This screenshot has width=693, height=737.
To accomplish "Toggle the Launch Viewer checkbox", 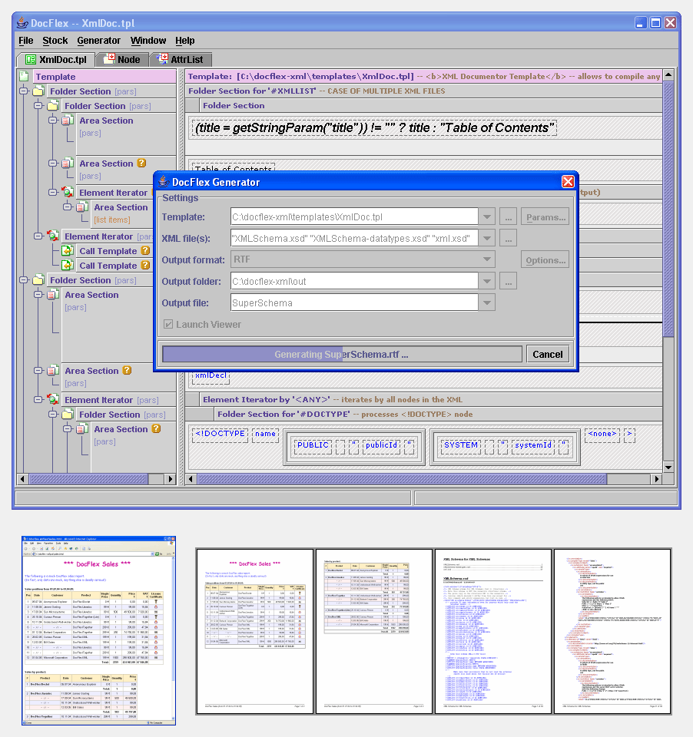I will (168, 324).
